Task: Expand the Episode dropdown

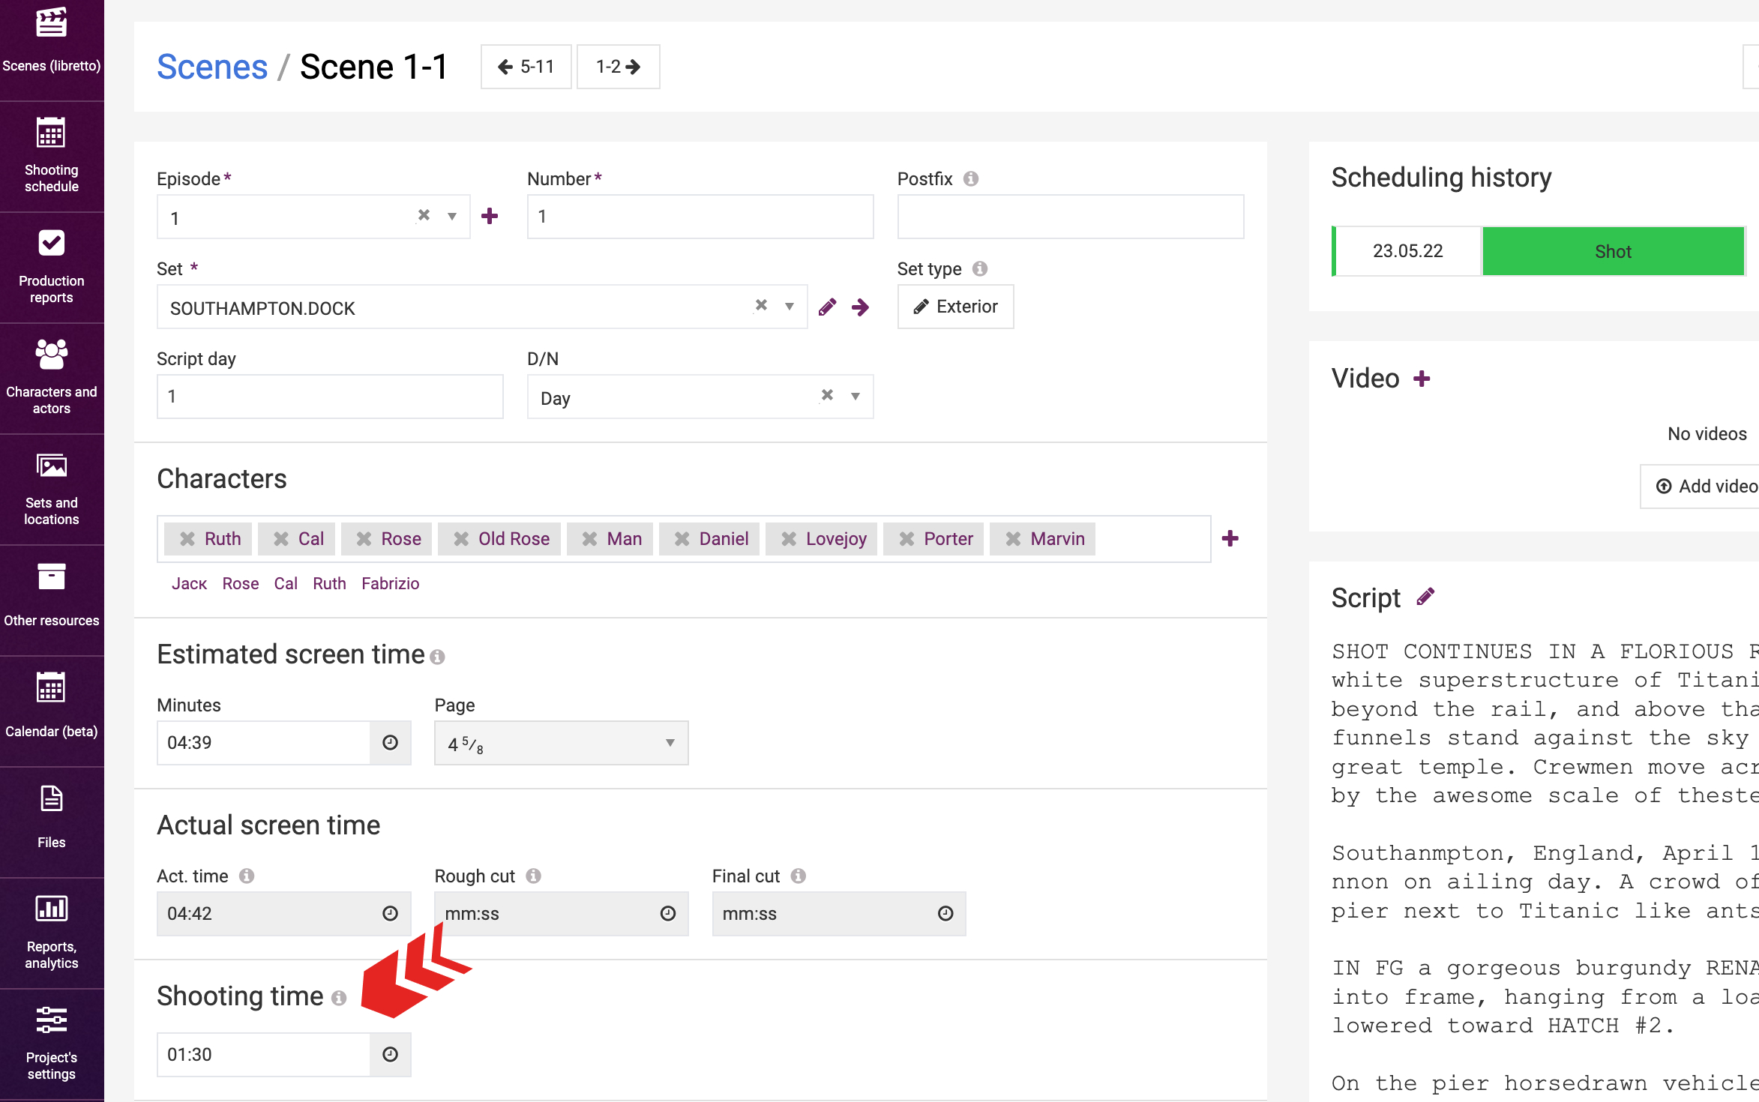Action: (452, 217)
